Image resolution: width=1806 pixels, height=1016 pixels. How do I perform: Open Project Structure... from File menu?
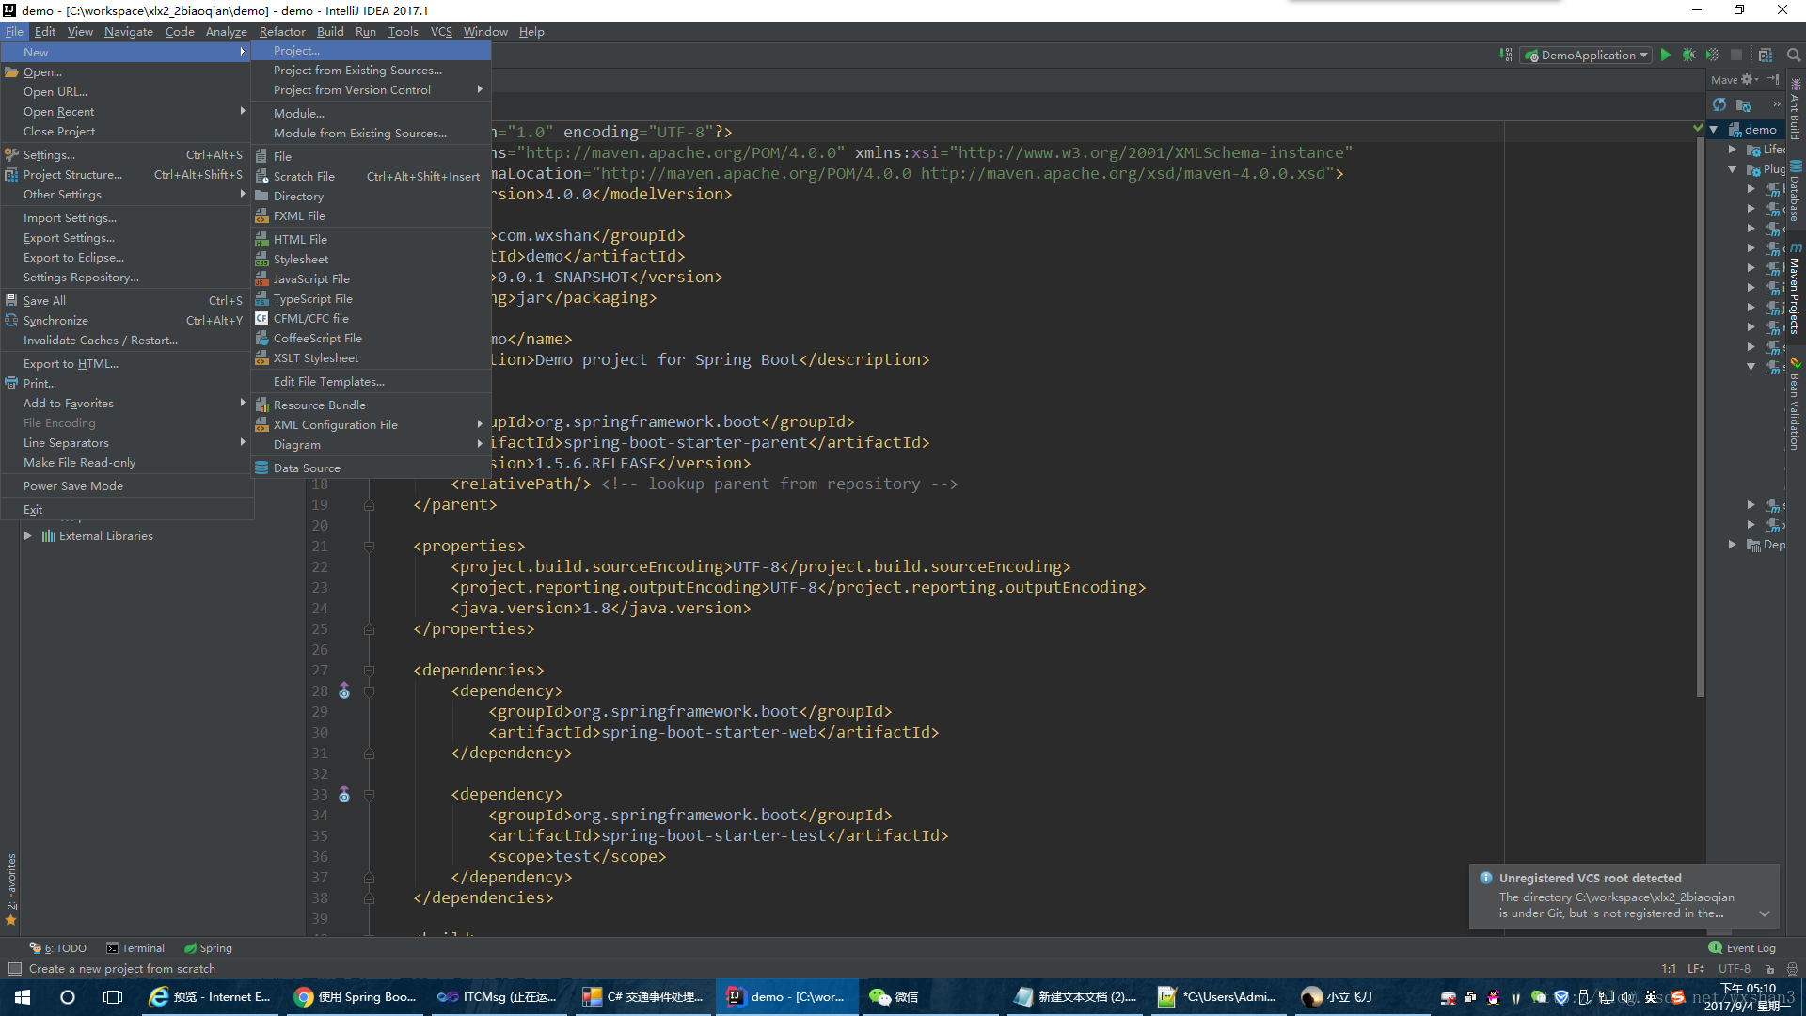click(x=127, y=175)
